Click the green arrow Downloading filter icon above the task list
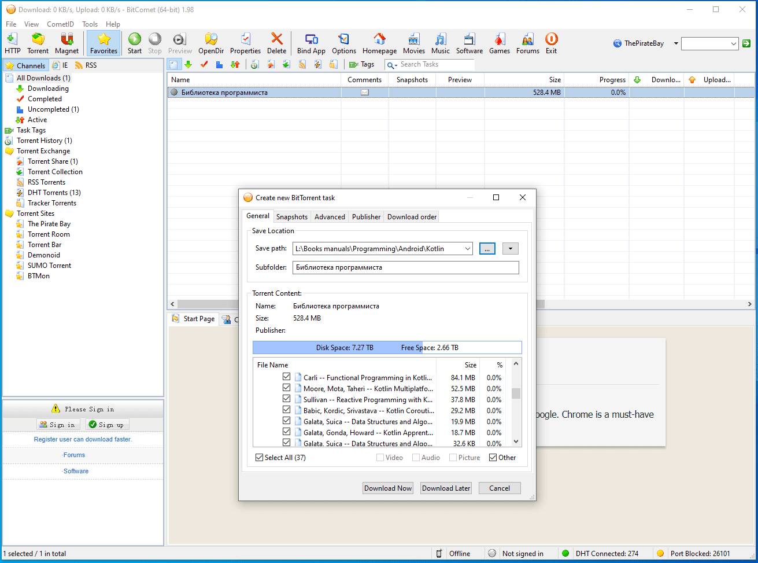 188,64
